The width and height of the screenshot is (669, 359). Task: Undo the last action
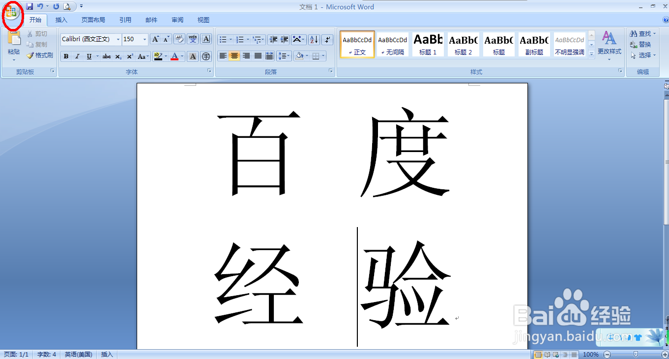point(40,6)
